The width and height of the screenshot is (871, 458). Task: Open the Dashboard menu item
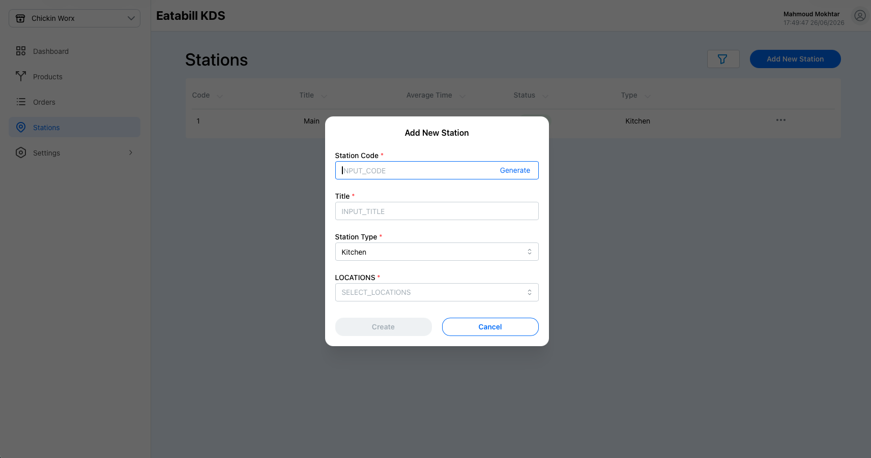tap(74, 51)
